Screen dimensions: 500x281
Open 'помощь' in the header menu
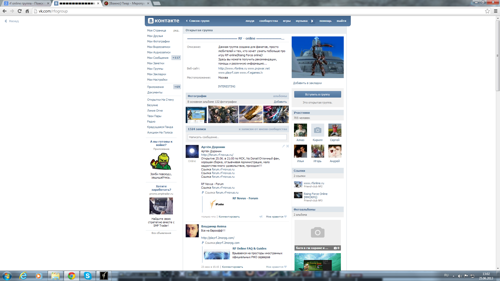(x=326, y=21)
